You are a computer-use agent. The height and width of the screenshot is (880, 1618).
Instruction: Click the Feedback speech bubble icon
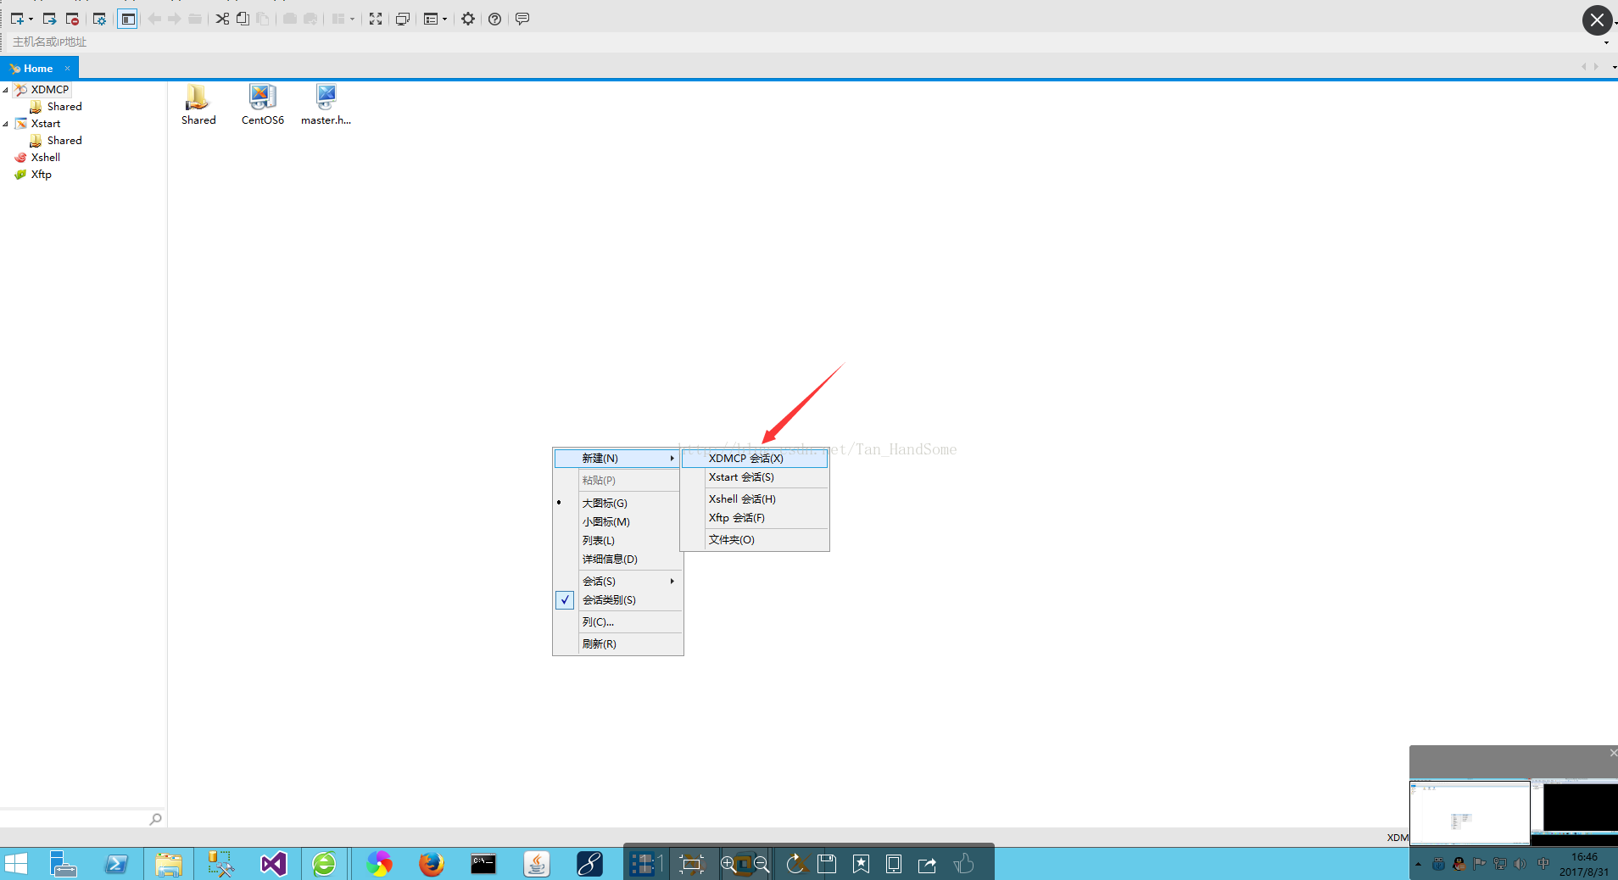click(522, 19)
